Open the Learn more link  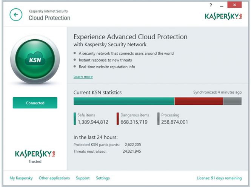83,77
